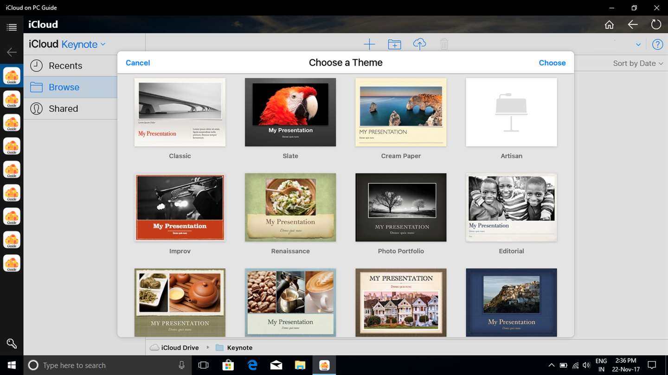The width and height of the screenshot is (668, 375).
Task: Expand the chevron dropdown next to help icon
Action: pyautogui.click(x=638, y=45)
